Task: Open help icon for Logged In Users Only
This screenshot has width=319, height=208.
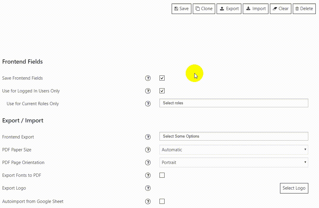Action: click(x=148, y=91)
